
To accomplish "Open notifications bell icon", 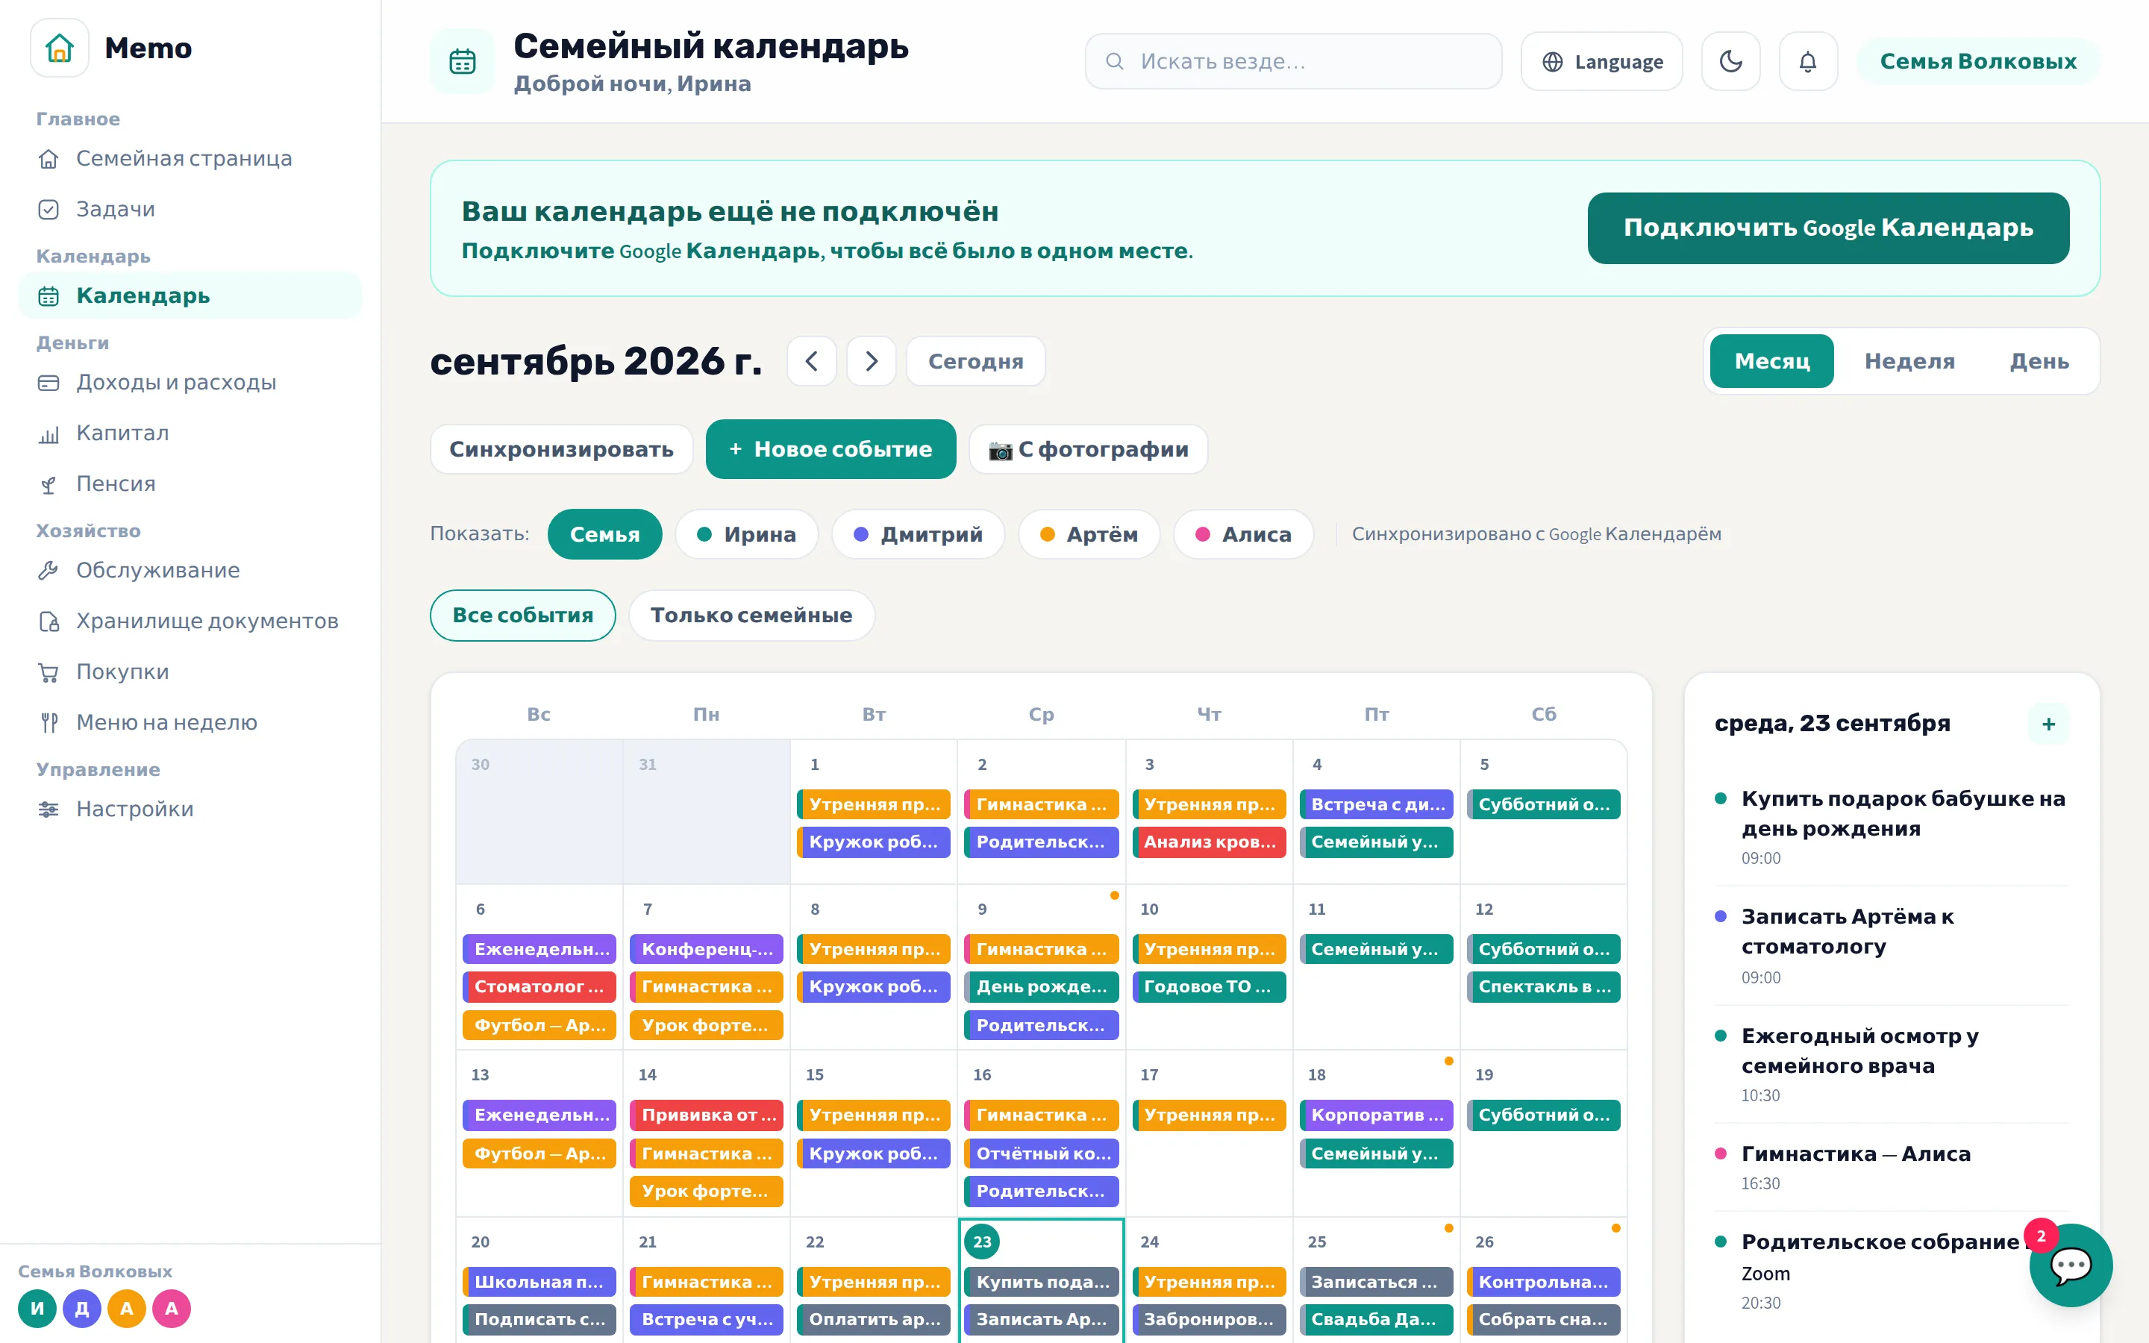I will click(1808, 61).
